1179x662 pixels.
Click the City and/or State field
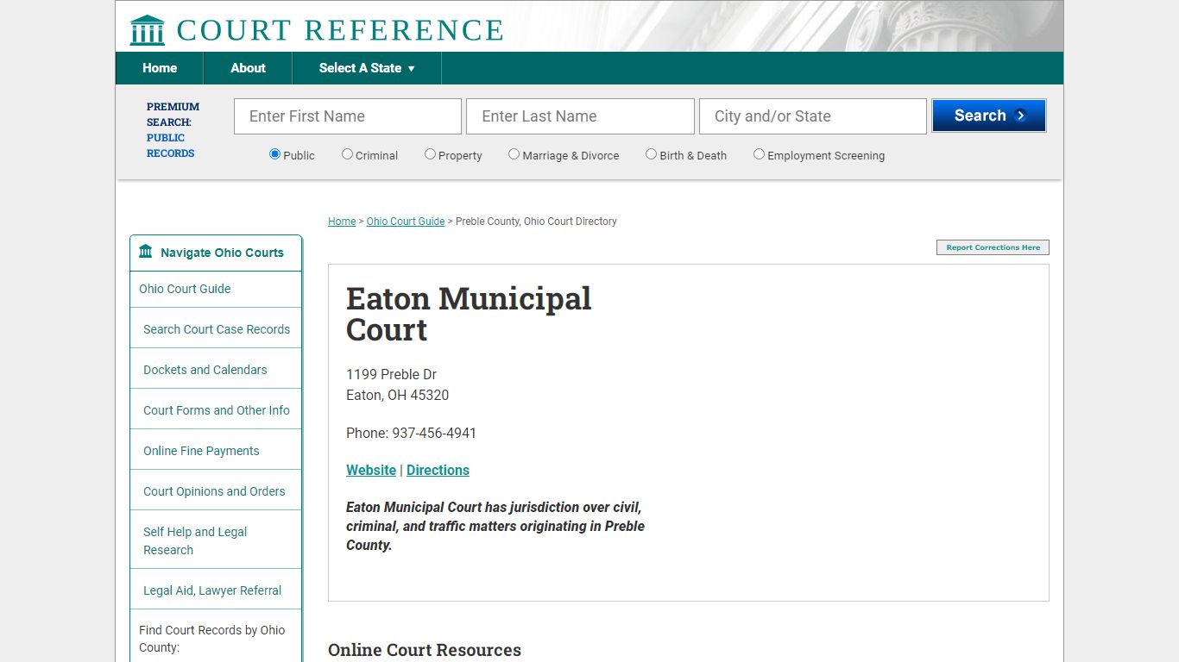click(813, 116)
